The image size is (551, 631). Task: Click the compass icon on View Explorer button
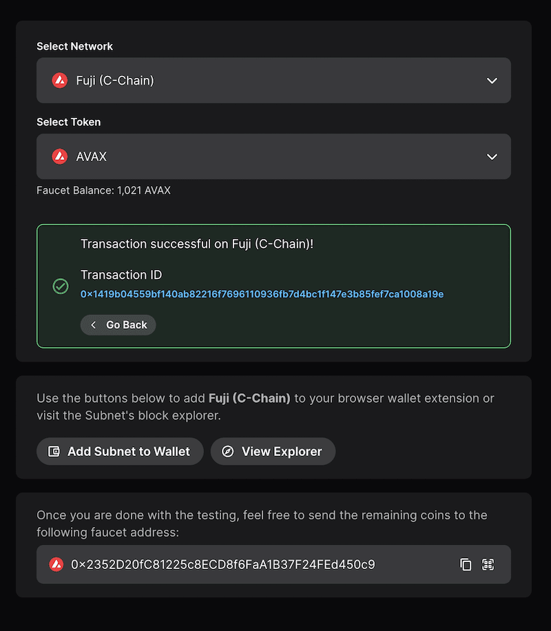coord(227,451)
